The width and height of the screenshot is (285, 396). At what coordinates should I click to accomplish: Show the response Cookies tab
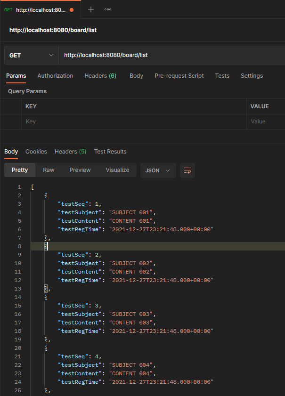36,152
